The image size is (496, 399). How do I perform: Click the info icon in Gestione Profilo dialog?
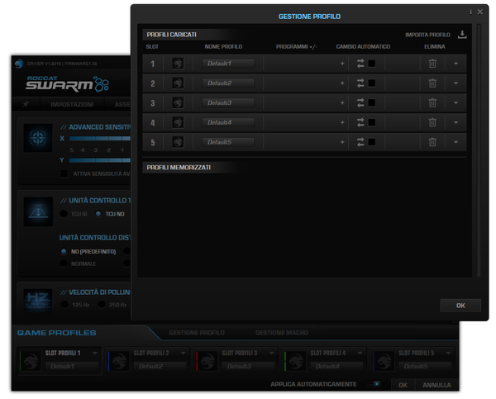click(470, 12)
